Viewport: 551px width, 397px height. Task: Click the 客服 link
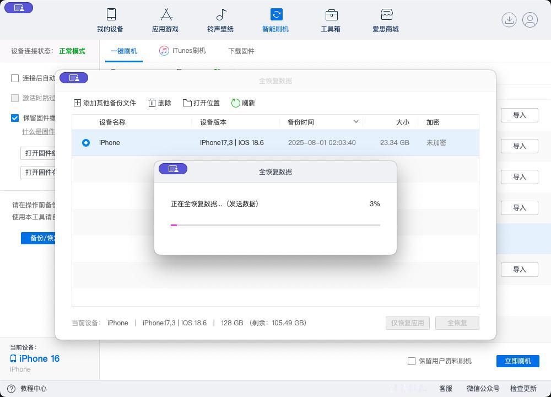point(446,389)
